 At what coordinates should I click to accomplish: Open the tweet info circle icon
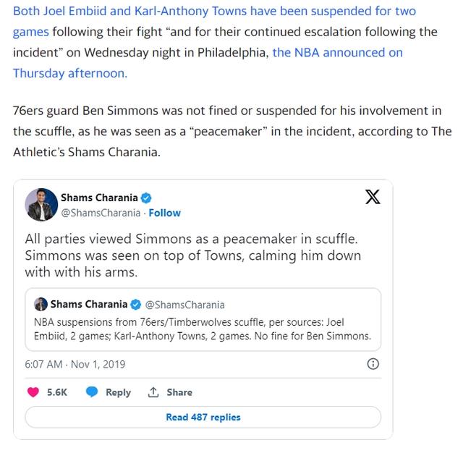[373, 364]
